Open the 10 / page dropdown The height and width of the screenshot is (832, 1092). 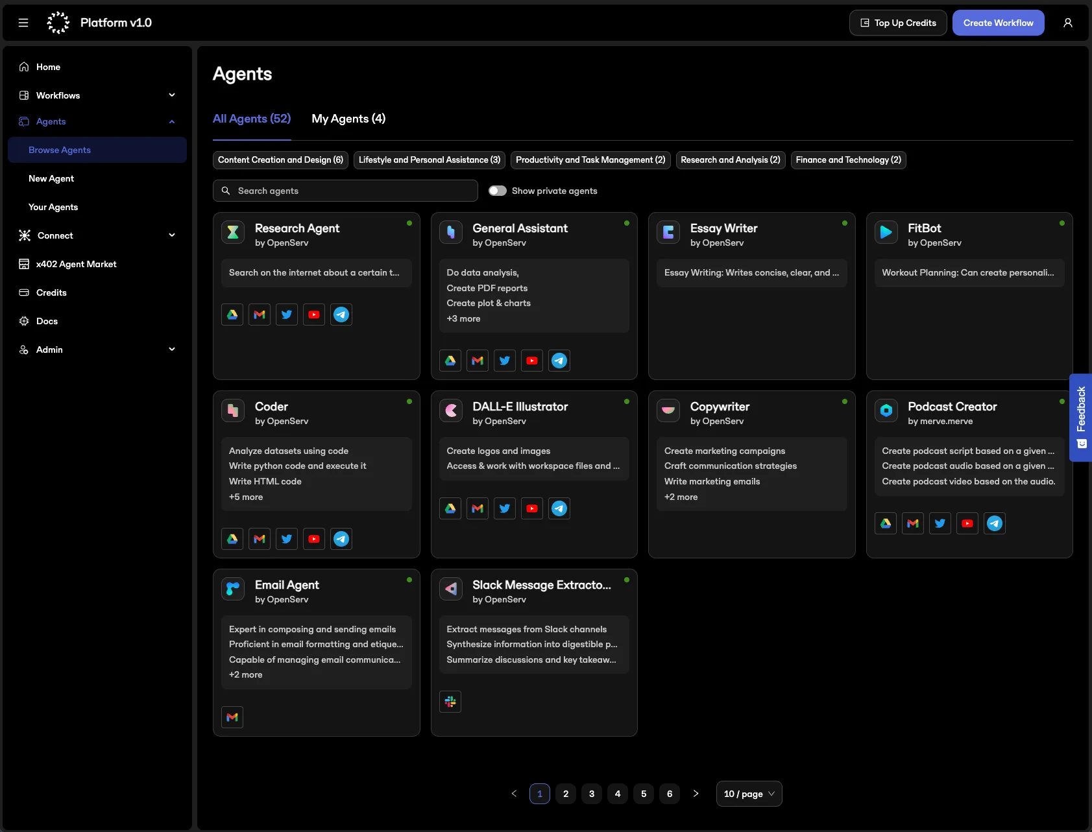(749, 794)
